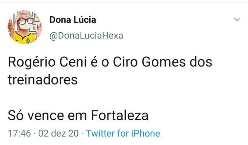
Task: Click the raised left hand in the avatar
Action: 11,26
